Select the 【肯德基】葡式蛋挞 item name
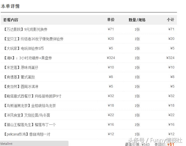This screenshot has height=146, width=186. 19,77
